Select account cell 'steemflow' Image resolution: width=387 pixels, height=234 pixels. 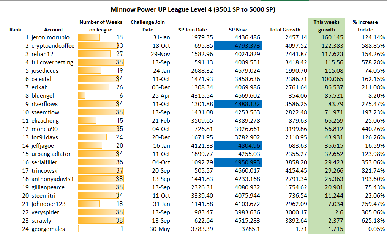(45, 112)
